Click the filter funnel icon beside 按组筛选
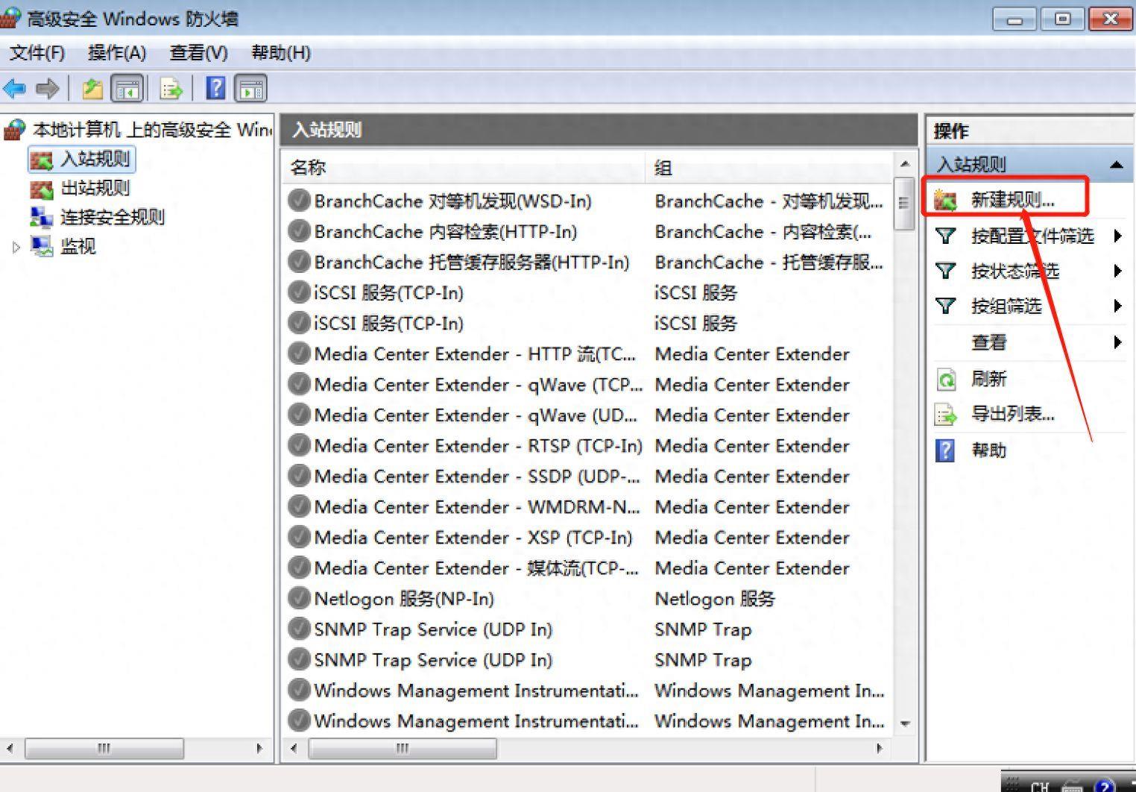 [945, 306]
